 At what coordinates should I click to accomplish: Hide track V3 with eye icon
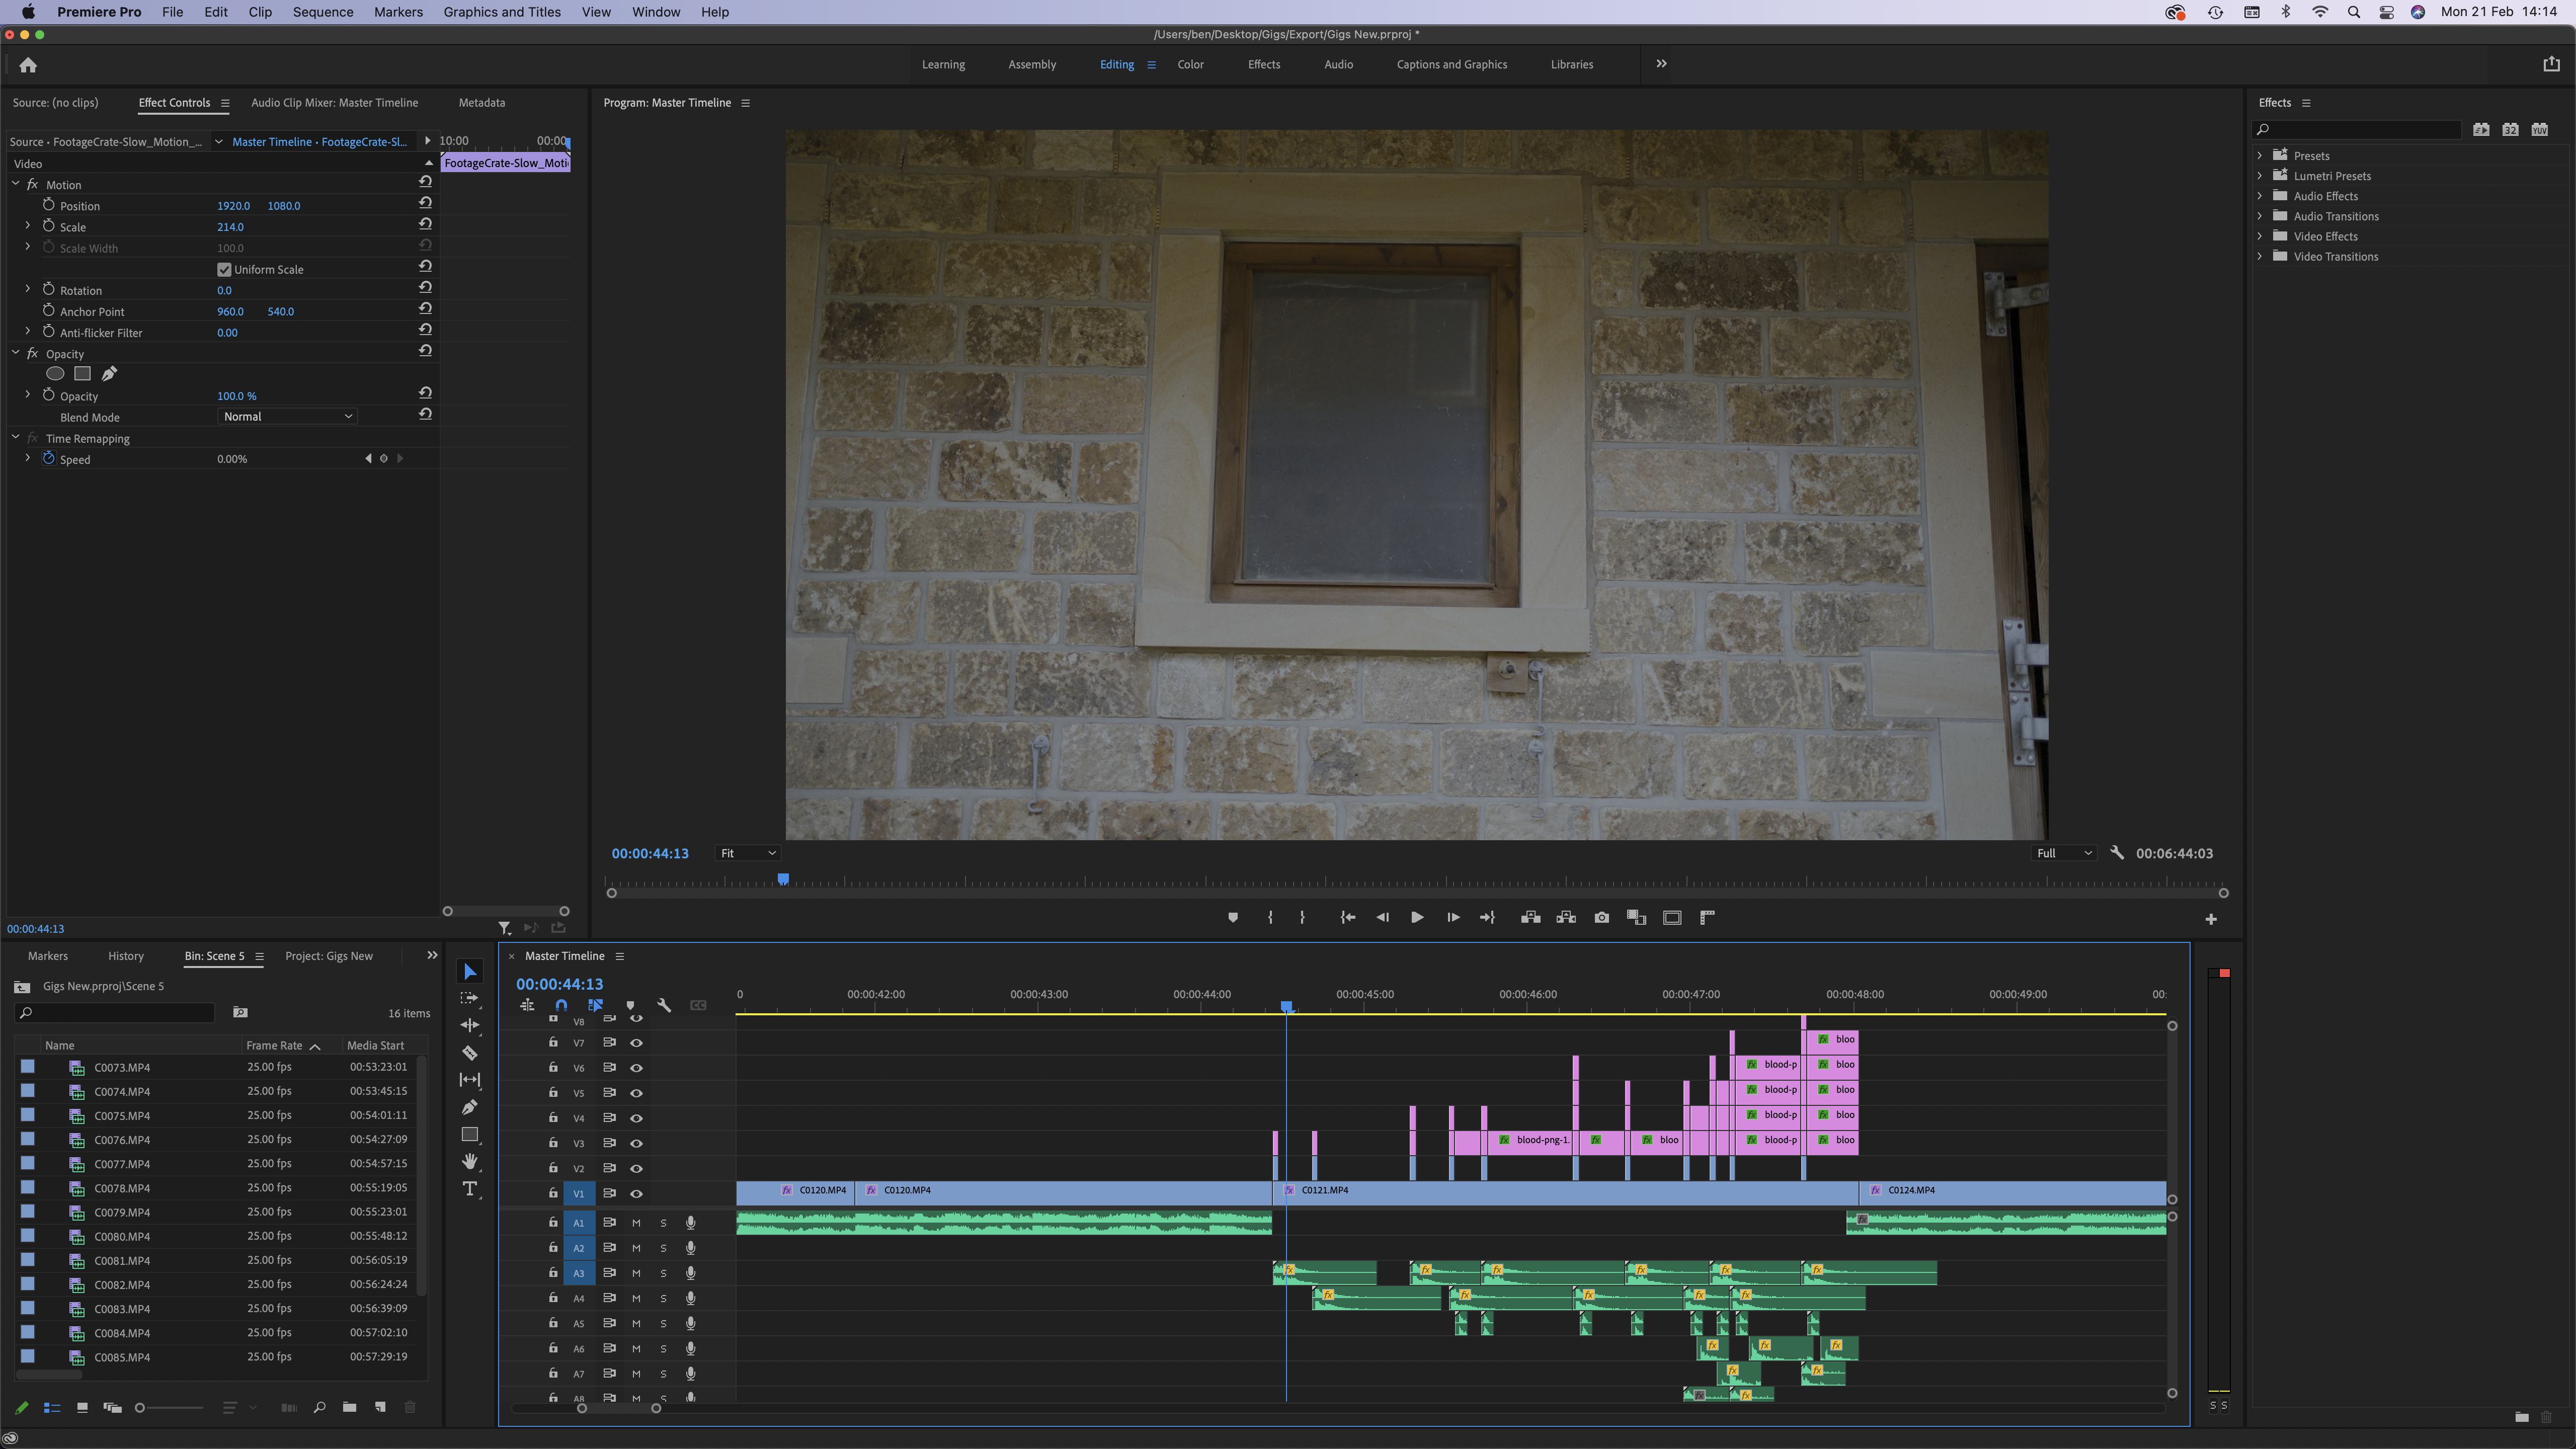636,1143
